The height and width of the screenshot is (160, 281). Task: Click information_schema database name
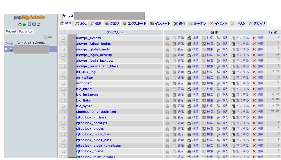(x=29, y=43)
